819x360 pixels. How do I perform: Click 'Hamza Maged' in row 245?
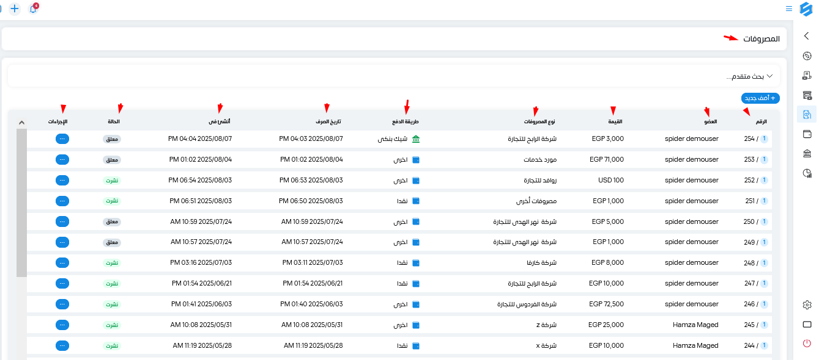(695, 325)
